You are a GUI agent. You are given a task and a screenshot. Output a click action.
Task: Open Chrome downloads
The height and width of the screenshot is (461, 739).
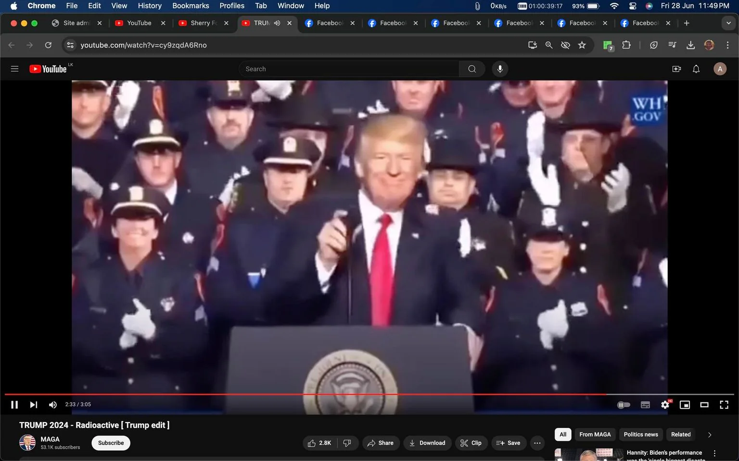pyautogui.click(x=690, y=45)
